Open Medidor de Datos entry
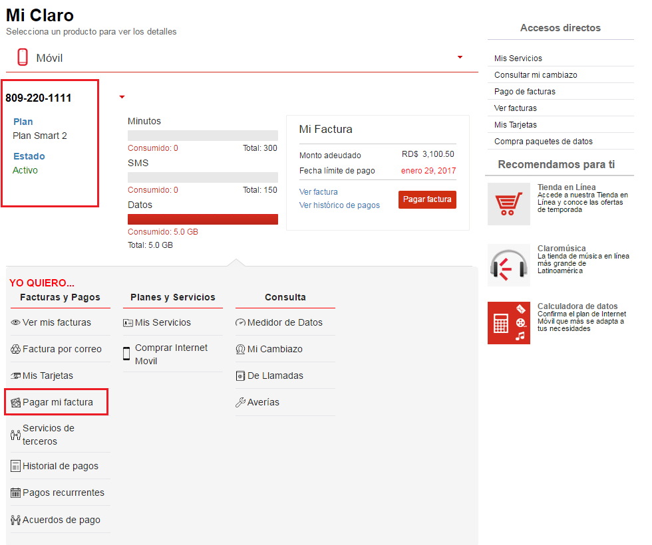The image size is (652, 545). (x=285, y=322)
